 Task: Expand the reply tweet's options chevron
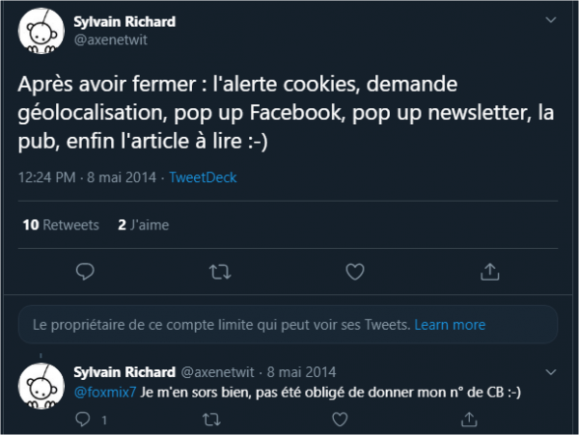[x=550, y=371]
